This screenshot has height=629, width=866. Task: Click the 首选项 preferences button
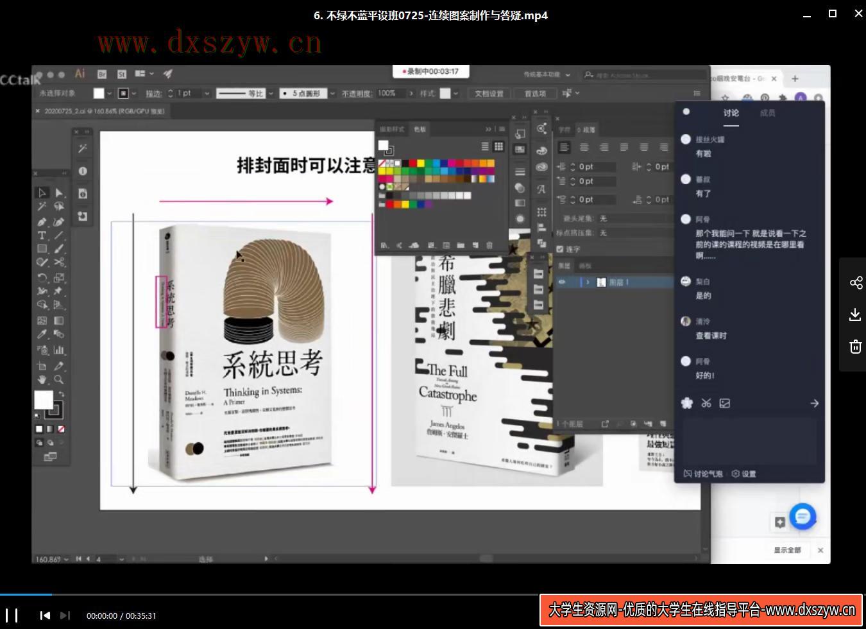coord(535,93)
